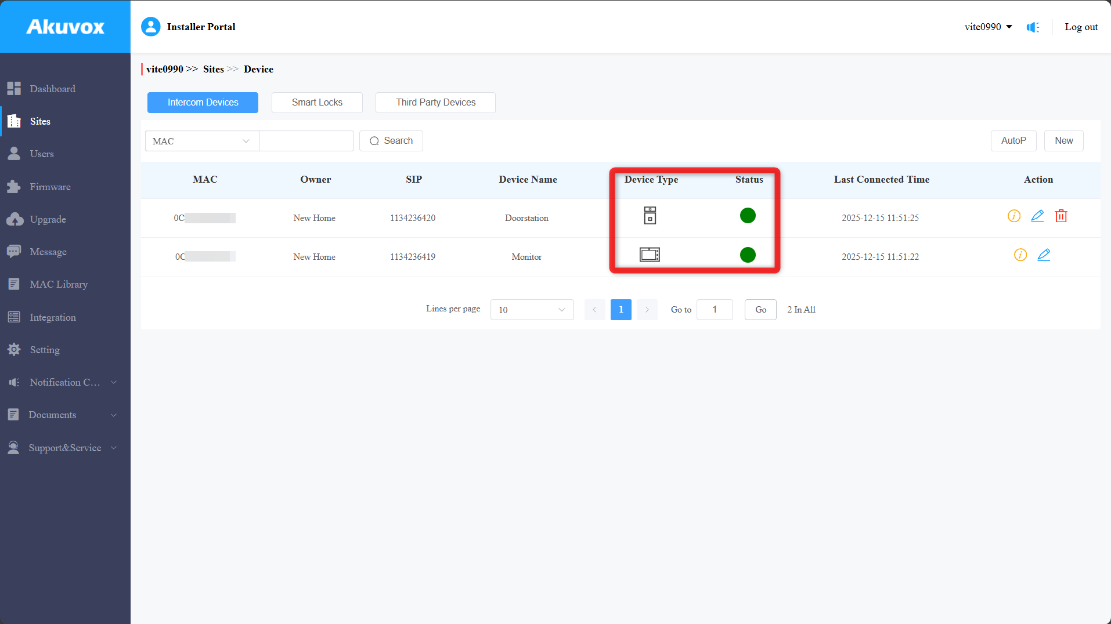Click the MAC Library icon
This screenshot has width=1111, height=624.
pyautogui.click(x=14, y=284)
